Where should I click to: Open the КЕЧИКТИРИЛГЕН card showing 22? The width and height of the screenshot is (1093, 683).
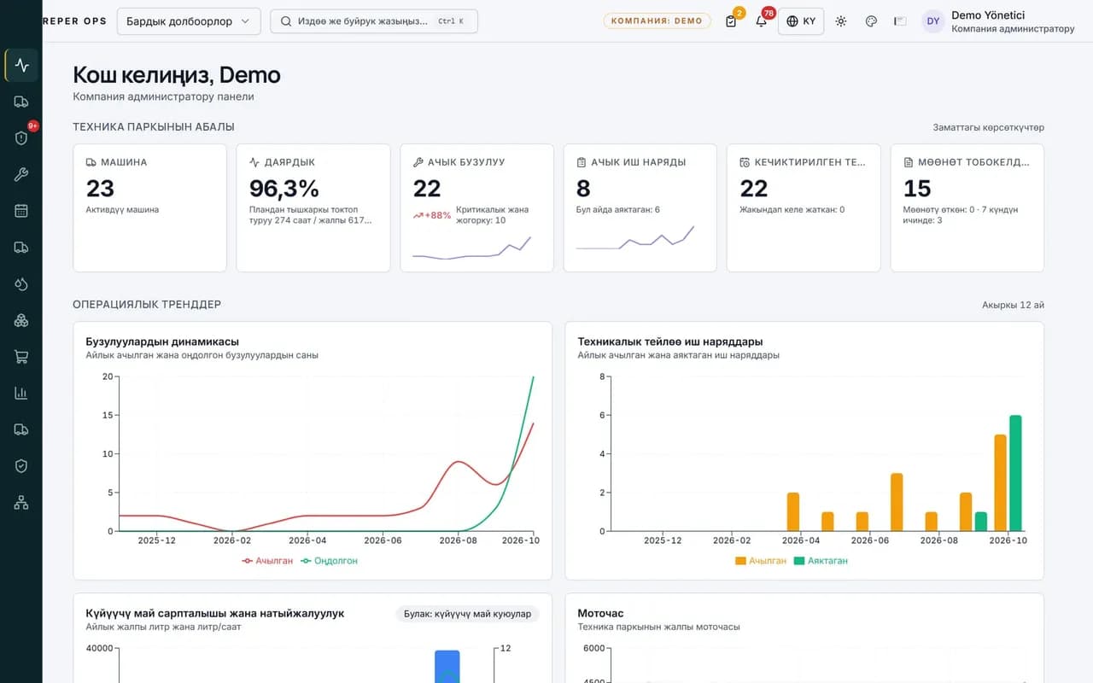coord(804,207)
